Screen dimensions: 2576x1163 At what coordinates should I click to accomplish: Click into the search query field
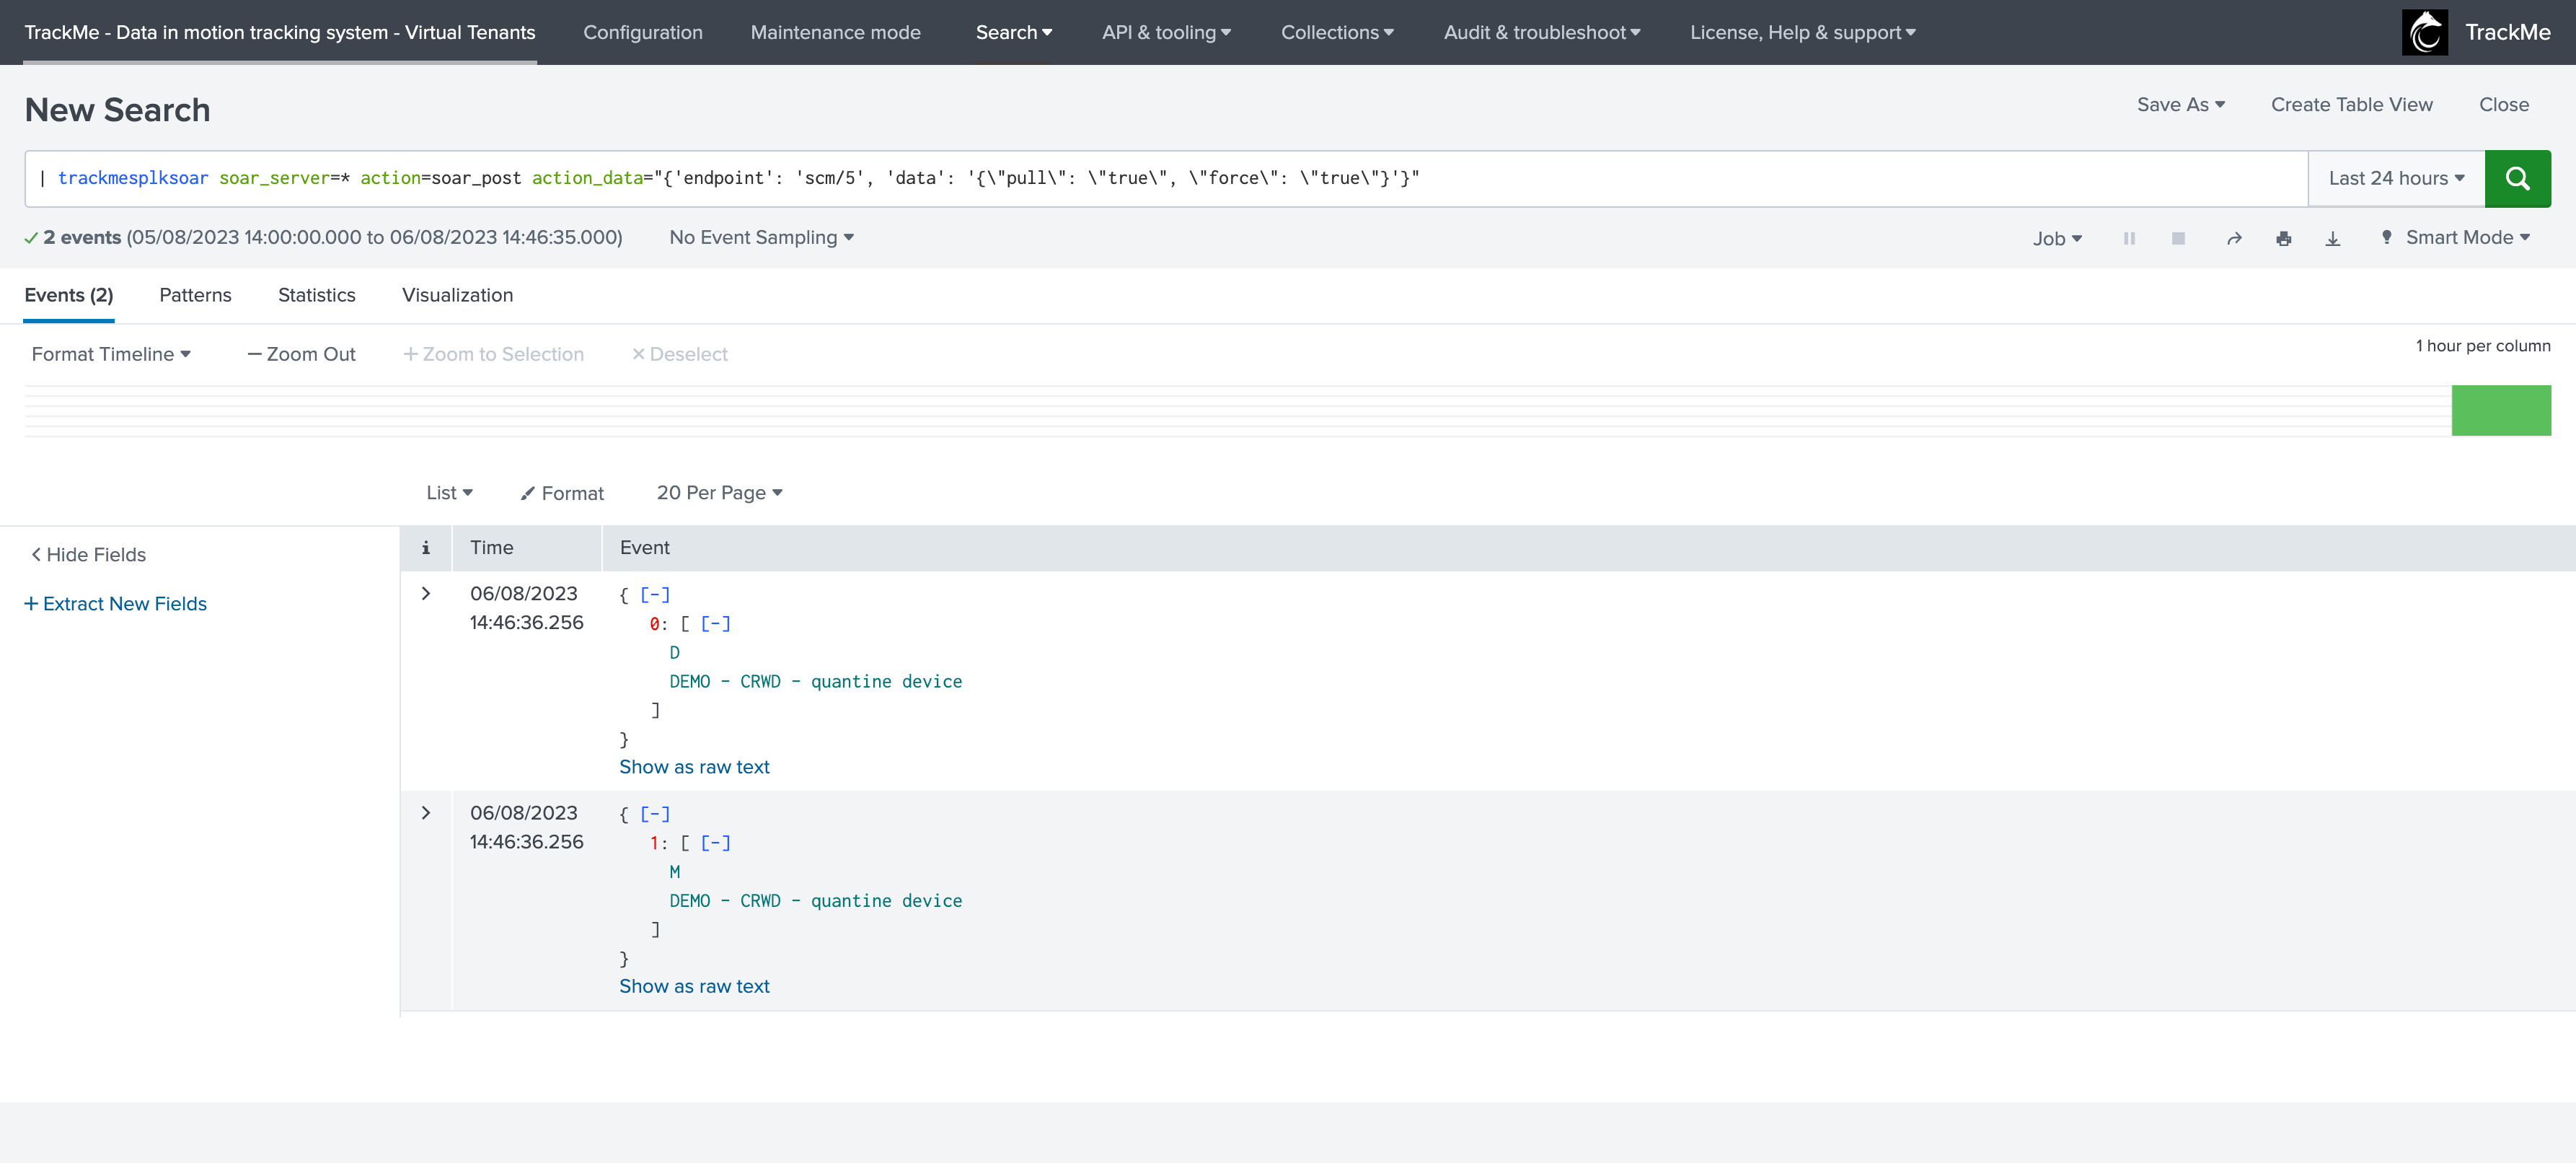click(1166, 178)
